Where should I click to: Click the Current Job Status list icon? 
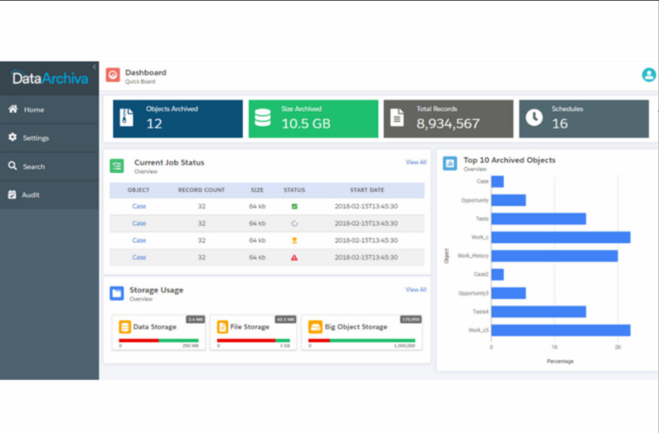[117, 166]
